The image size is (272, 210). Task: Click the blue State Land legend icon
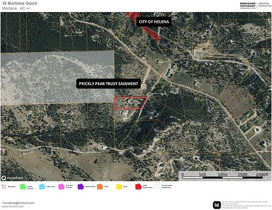click(42, 187)
